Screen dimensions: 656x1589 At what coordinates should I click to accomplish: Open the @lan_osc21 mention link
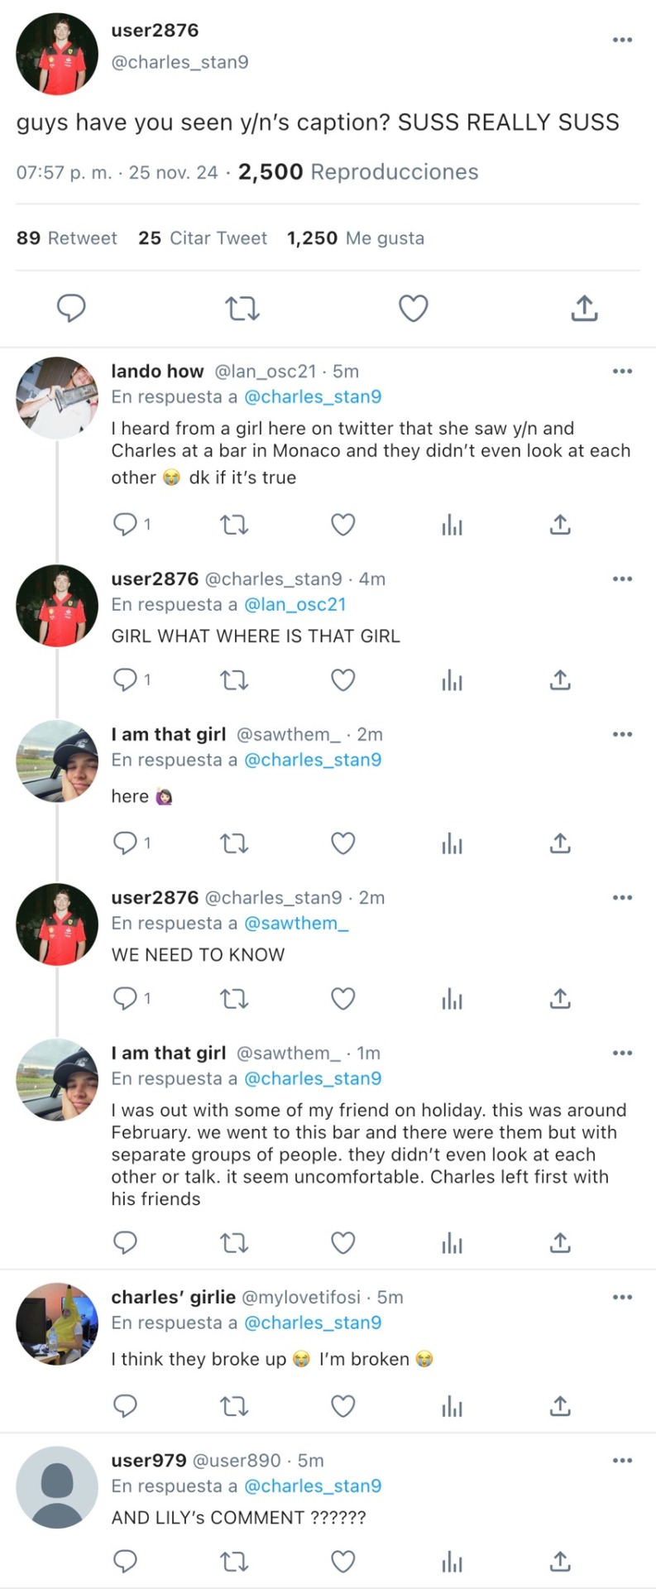295,605
